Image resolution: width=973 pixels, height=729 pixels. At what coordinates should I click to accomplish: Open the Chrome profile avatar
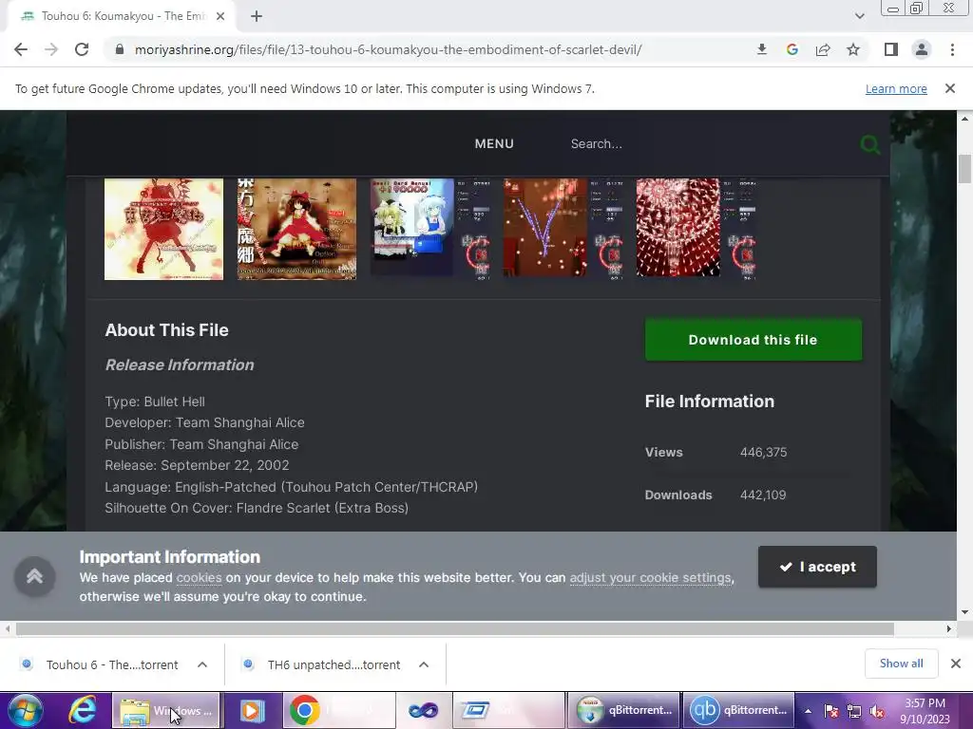[922, 49]
